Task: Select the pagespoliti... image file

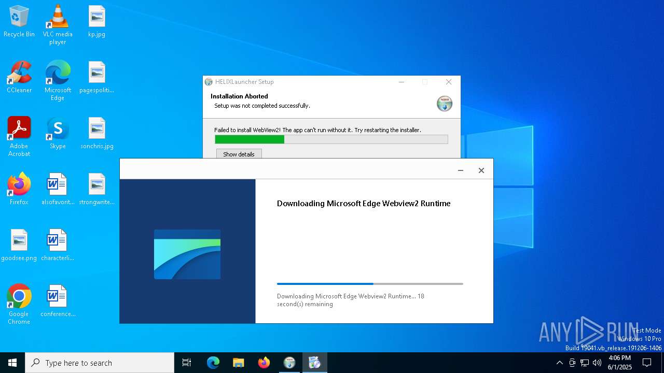Action: 96,77
